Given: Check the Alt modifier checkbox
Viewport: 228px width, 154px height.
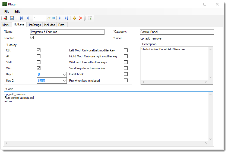Looking at the screenshot, I should [39, 56].
